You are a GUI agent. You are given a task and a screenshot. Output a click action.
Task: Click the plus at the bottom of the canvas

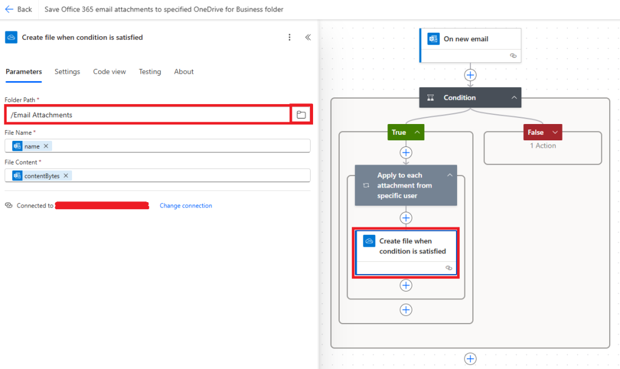(470, 359)
